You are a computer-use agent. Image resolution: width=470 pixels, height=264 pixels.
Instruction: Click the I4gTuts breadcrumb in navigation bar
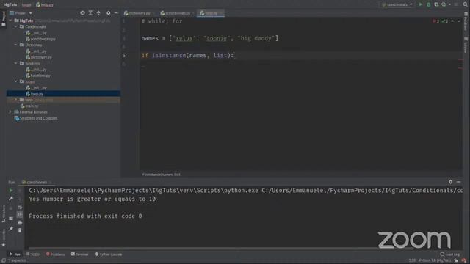pos(10,4)
